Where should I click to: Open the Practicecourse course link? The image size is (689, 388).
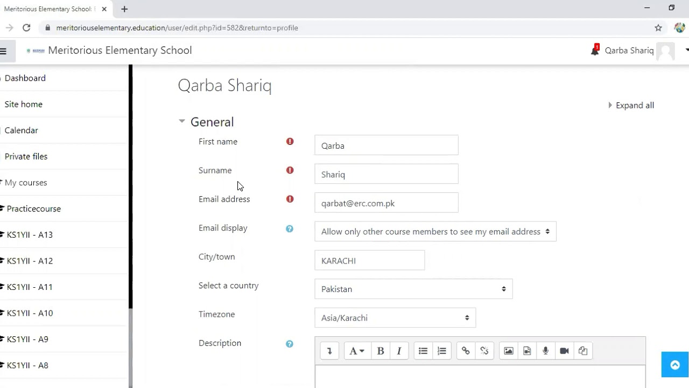tap(34, 209)
